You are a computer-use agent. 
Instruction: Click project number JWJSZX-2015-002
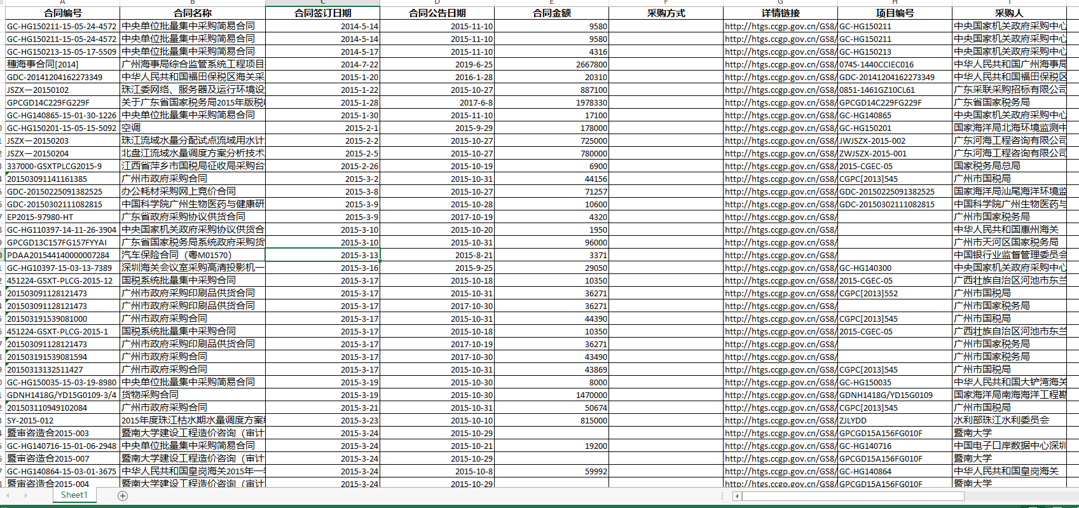[x=895, y=141]
